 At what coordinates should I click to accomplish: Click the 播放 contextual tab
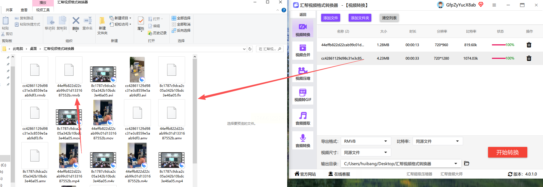point(43,3)
